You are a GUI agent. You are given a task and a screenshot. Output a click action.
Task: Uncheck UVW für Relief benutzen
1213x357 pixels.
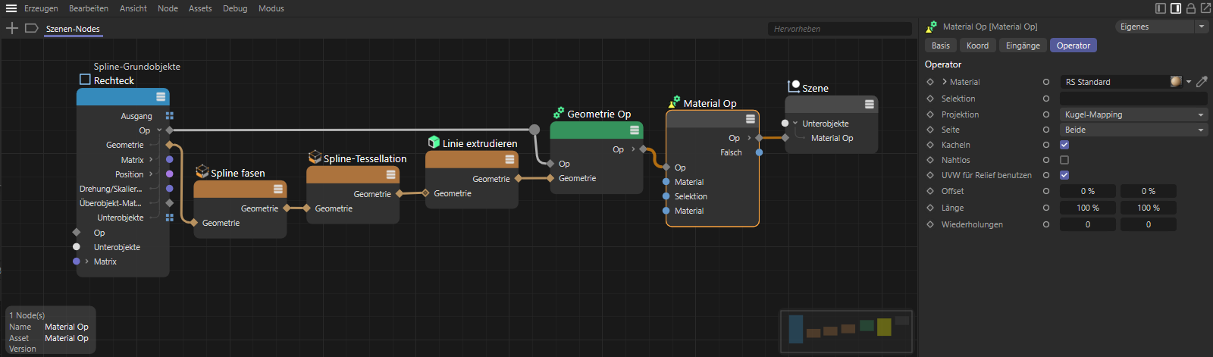(x=1064, y=175)
